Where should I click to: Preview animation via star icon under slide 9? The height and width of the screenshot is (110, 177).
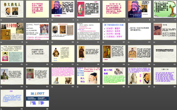tap(27, 42)
